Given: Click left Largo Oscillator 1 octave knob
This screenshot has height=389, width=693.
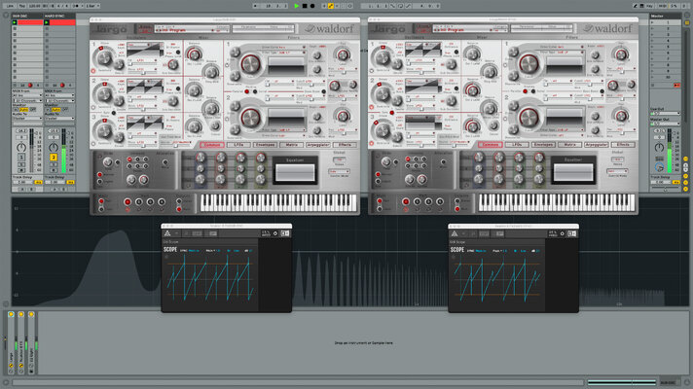Looking at the screenshot, I should click(x=104, y=57).
